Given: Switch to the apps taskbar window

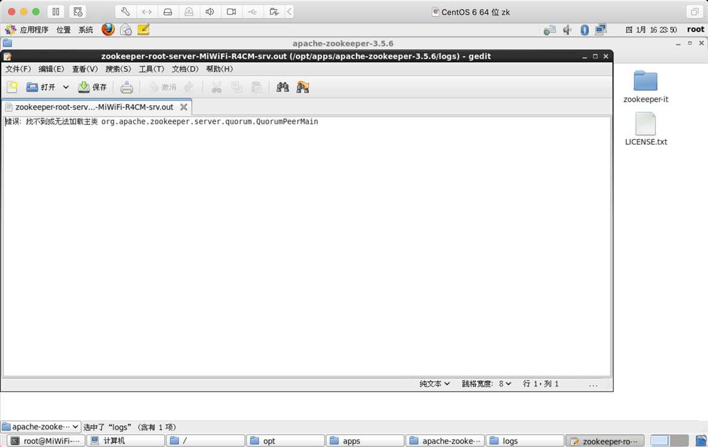Looking at the screenshot, I should 365,441.
